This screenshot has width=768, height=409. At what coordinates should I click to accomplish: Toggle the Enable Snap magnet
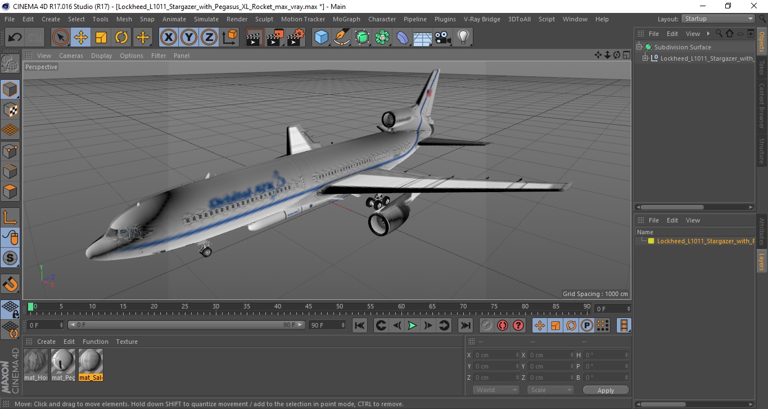[x=10, y=283]
